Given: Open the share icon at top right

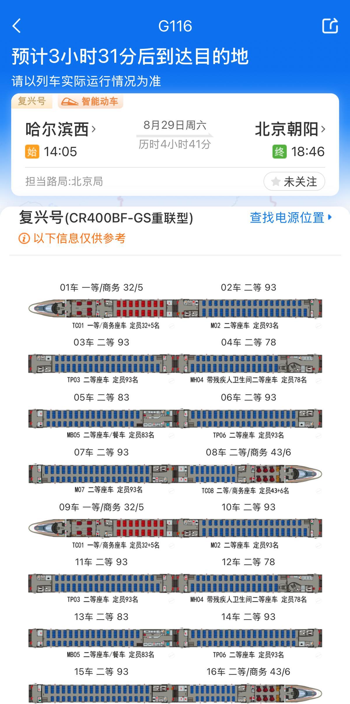Looking at the screenshot, I should [330, 26].
